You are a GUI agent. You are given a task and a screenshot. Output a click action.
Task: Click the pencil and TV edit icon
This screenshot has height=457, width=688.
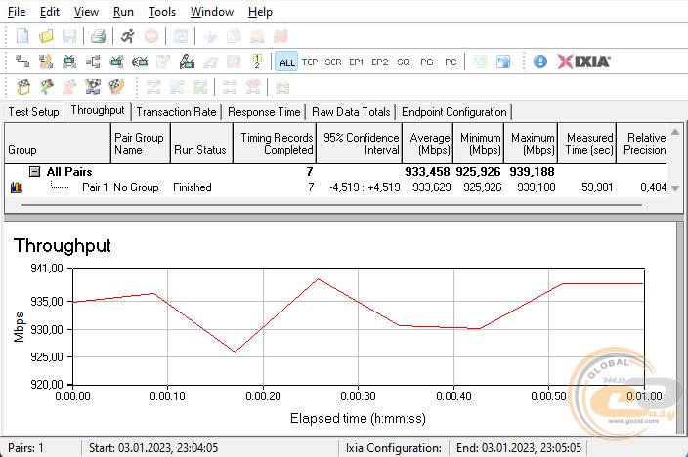(x=187, y=62)
